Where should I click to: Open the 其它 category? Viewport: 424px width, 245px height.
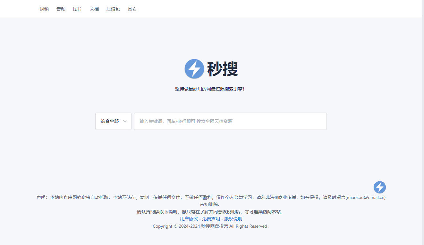coord(132,9)
